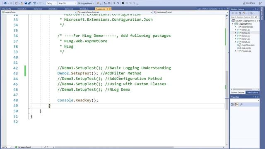Click Solution Explorer Home icon
Image resolution: width=265 pixels, height=149 pixels.
click(240, 13)
